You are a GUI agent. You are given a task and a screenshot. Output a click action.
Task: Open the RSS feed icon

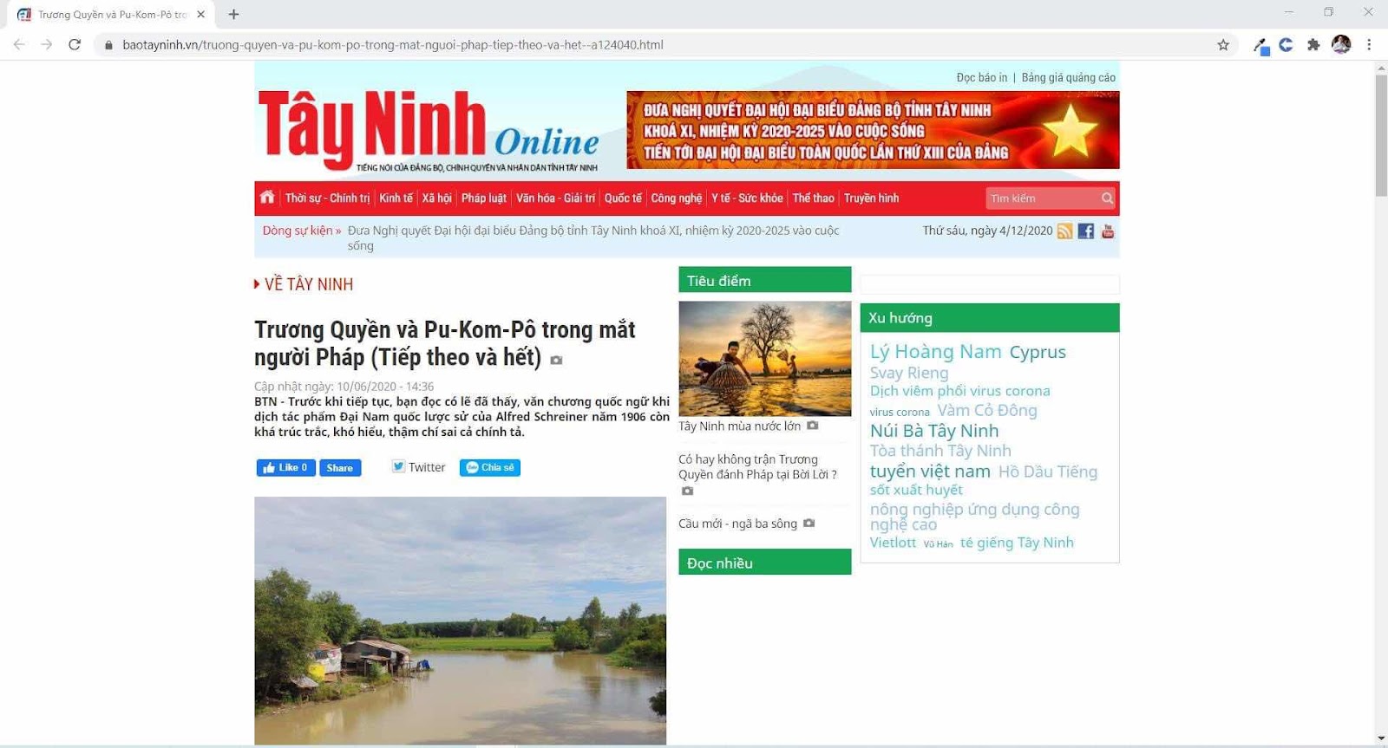pyautogui.click(x=1064, y=231)
